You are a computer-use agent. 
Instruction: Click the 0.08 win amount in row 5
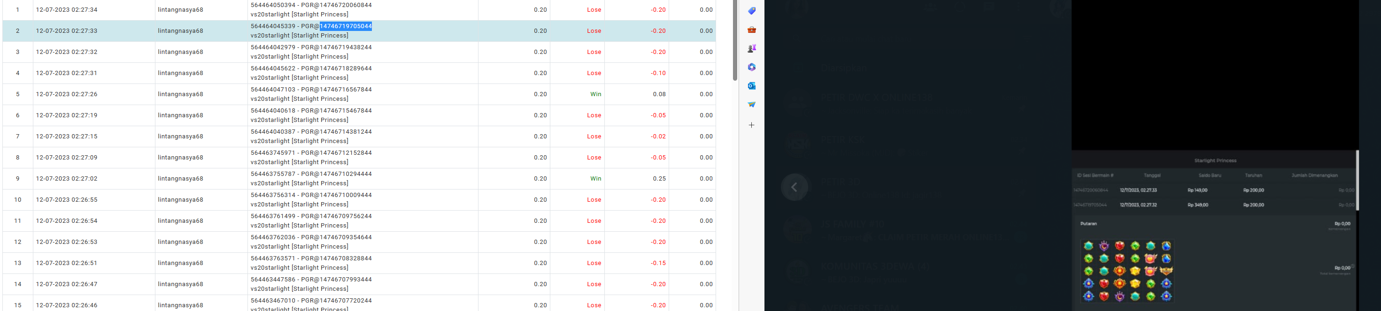(659, 94)
